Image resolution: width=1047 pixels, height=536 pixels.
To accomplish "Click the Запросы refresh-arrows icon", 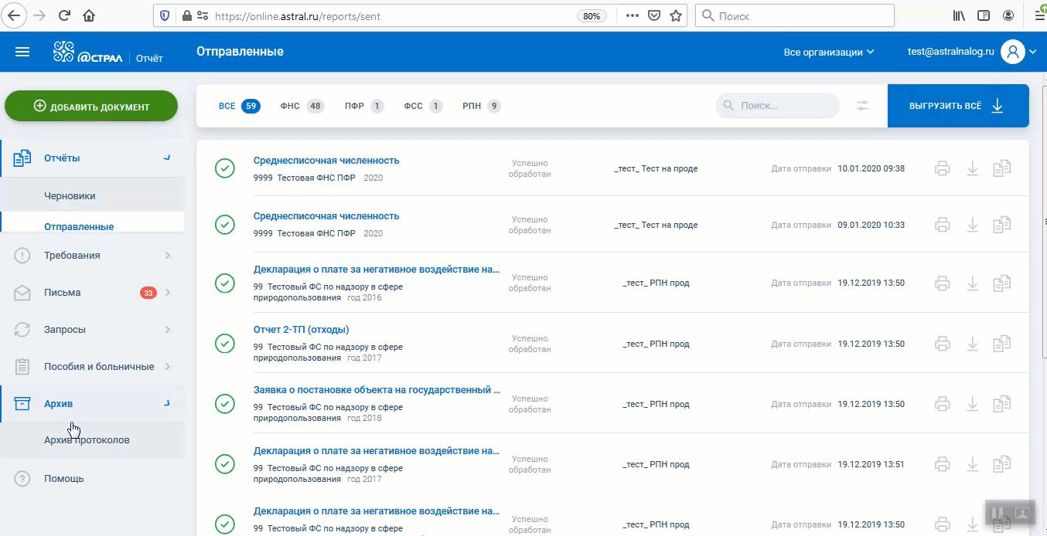I will tap(22, 330).
